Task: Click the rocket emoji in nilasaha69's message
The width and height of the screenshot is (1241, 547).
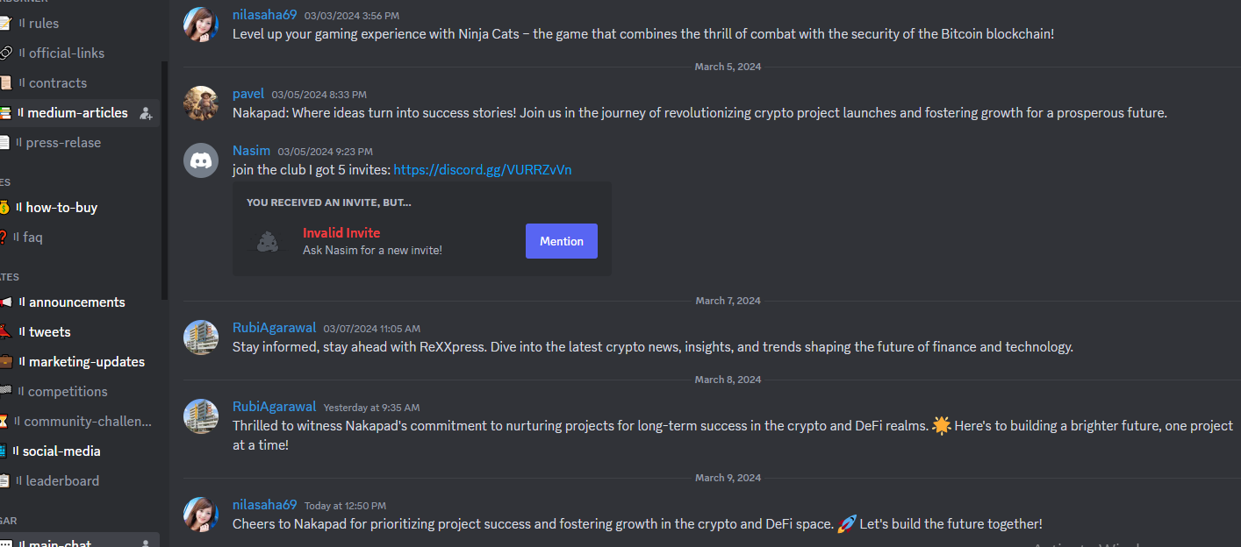Action: [x=847, y=524]
